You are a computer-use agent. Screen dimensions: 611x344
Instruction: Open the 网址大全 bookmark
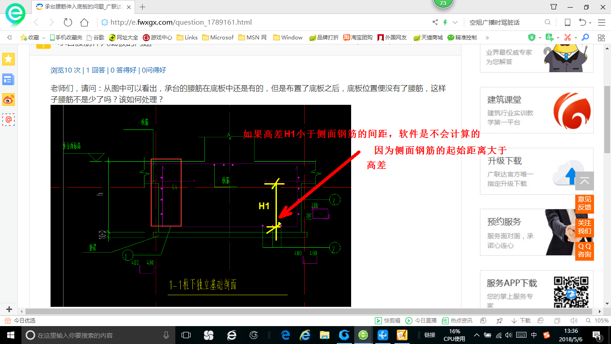[124, 38]
